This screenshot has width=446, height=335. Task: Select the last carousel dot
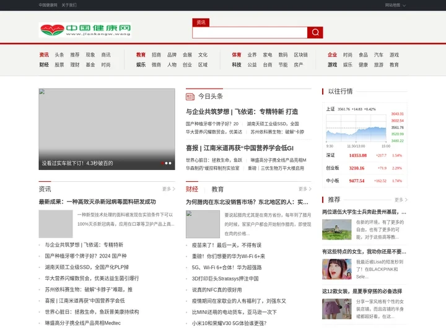point(170,163)
